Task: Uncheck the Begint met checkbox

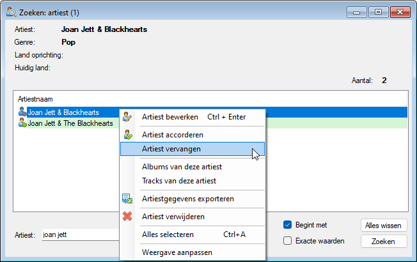Action: (287, 225)
